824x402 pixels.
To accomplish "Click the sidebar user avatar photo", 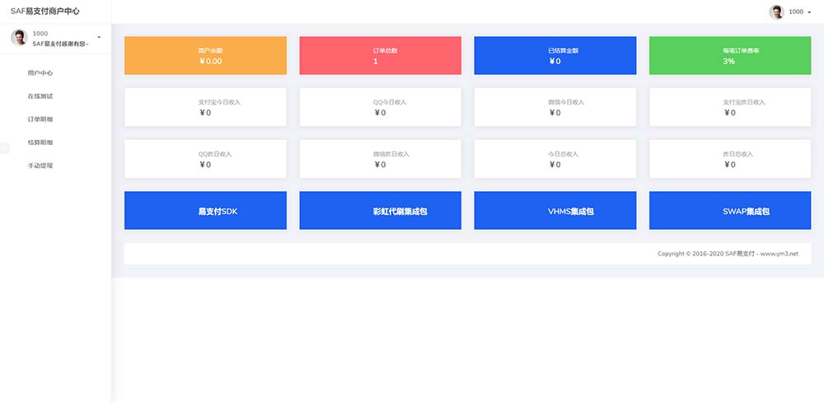I will (x=19, y=38).
